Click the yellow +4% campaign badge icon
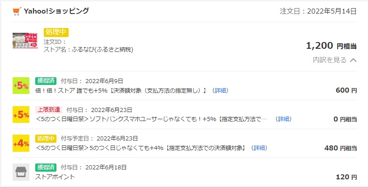Screen dimensions: 368x187 [x=21, y=143]
